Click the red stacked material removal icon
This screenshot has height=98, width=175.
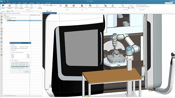82,6
